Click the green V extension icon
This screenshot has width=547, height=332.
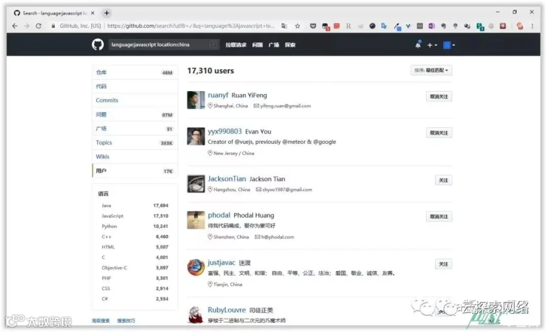(x=408, y=25)
